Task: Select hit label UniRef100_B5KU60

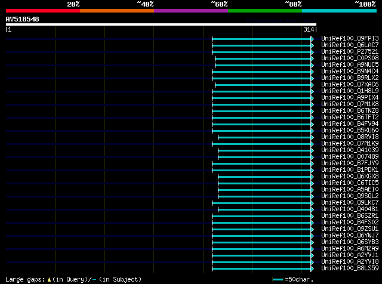Action: (x=350, y=130)
